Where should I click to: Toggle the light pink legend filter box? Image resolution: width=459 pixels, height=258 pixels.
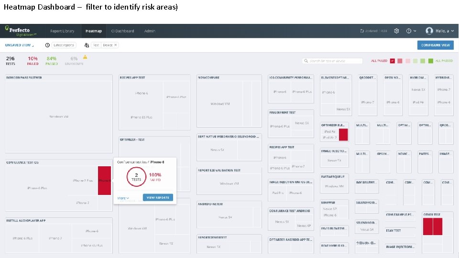pos(408,61)
